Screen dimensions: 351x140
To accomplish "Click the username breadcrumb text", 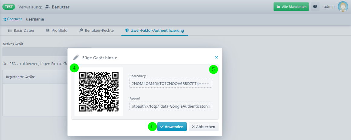I will pos(35,19).
